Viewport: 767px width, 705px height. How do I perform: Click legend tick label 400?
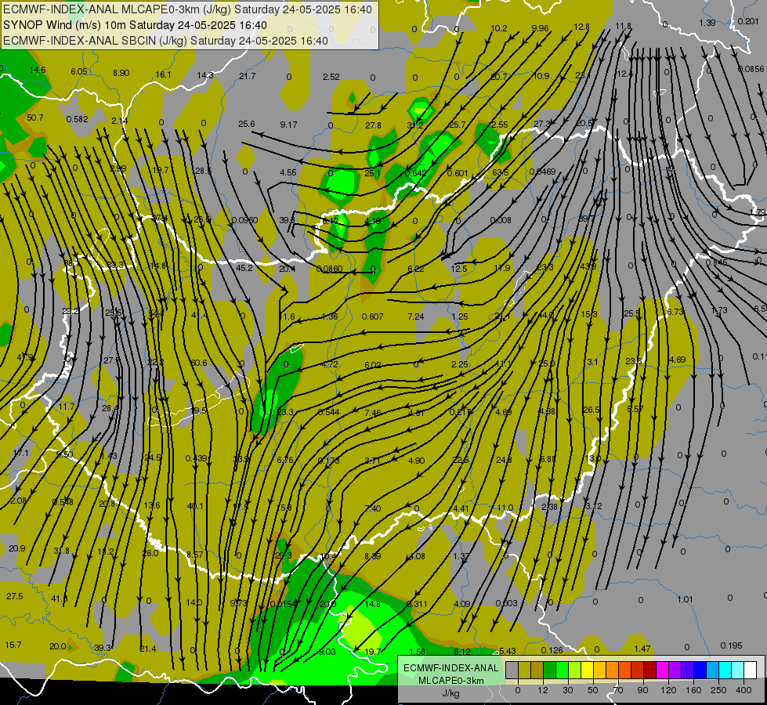pos(743,690)
